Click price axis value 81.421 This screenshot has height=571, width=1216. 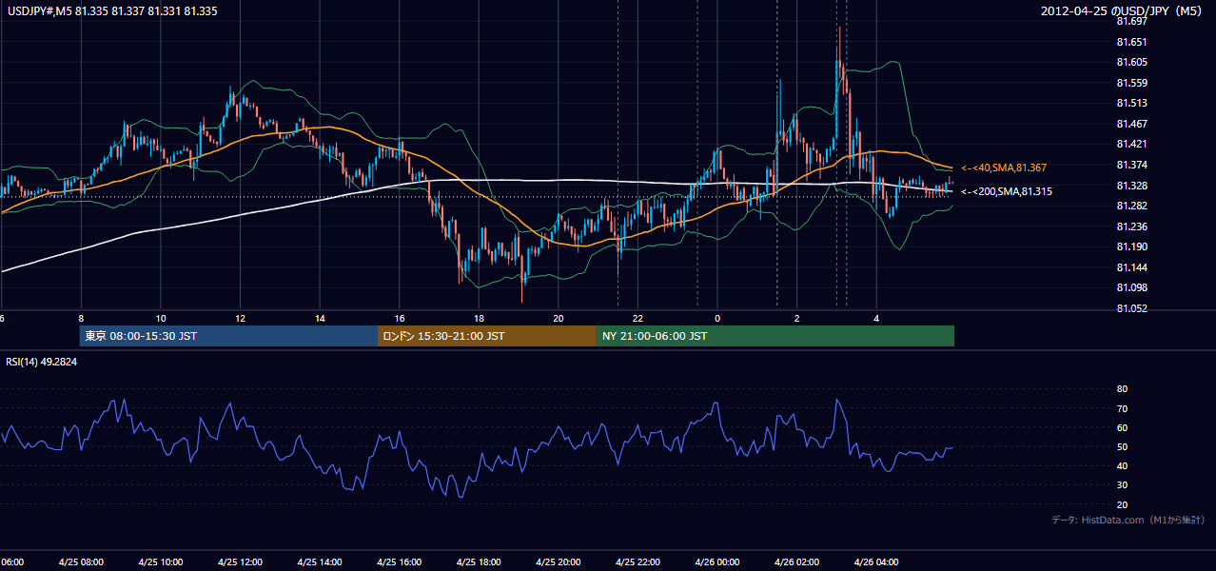click(x=1130, y=145)
